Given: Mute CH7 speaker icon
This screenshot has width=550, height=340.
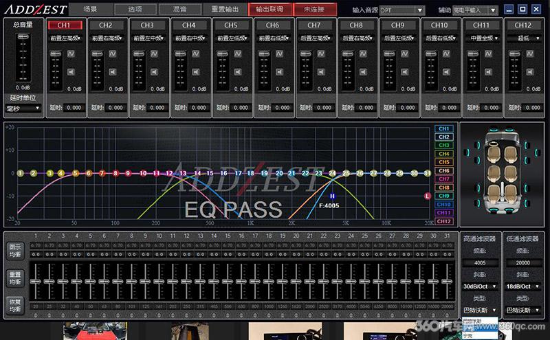Looking at the screenshot, I should [321, 72].
